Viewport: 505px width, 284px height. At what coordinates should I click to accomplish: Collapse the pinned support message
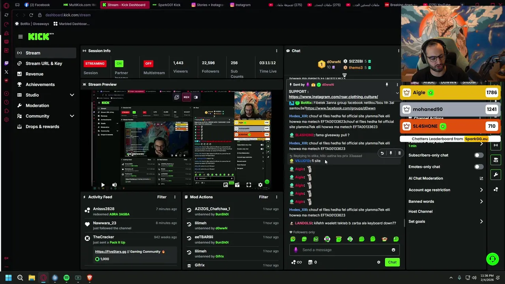(397, 93)
